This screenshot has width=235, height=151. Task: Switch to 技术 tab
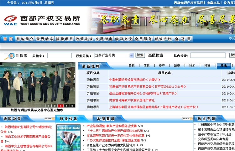click(x=192, y=65)
